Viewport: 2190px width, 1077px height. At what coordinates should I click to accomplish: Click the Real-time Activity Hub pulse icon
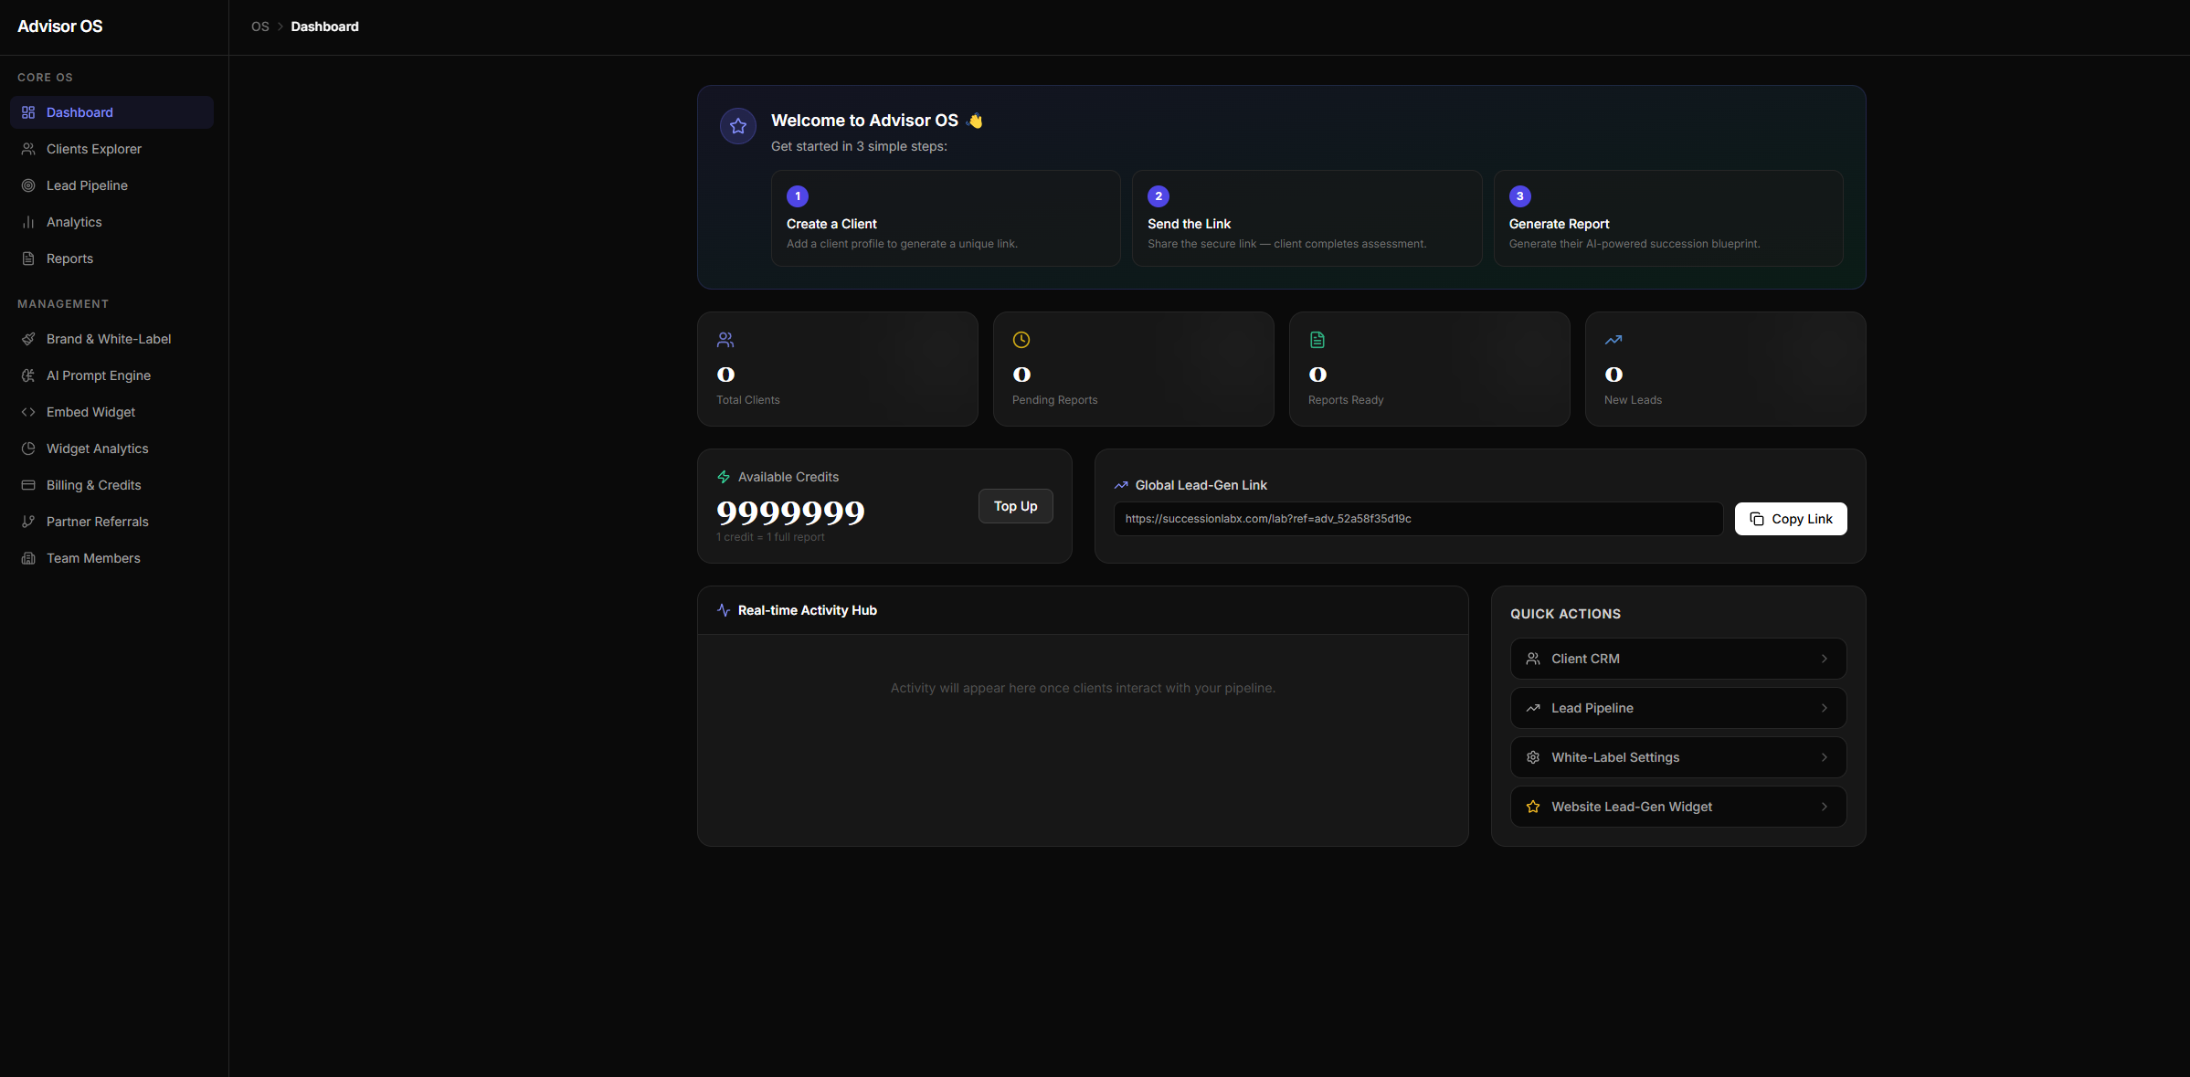[724, 610]
